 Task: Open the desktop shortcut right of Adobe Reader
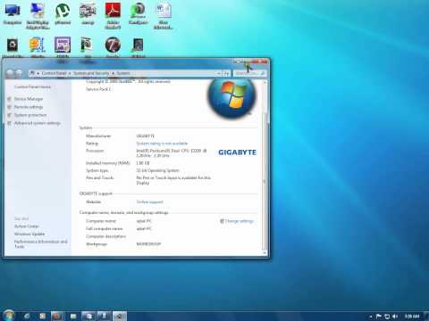coord(138,14)
